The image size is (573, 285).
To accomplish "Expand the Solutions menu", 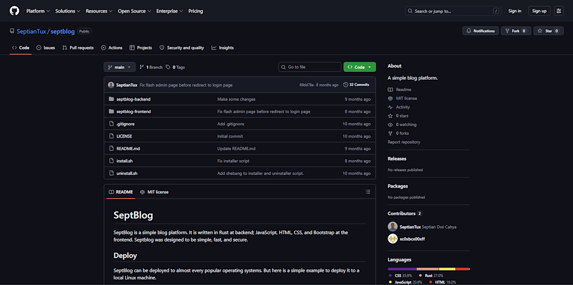I will (68, 11).
